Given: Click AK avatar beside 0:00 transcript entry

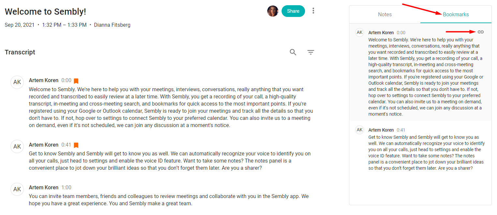Looking at the screenshot, I should click(x=17, y=82).
